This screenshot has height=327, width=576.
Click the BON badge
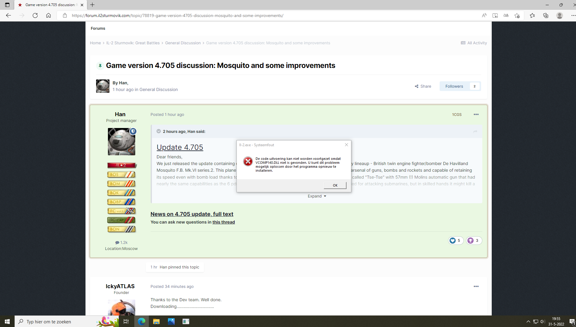121,229
